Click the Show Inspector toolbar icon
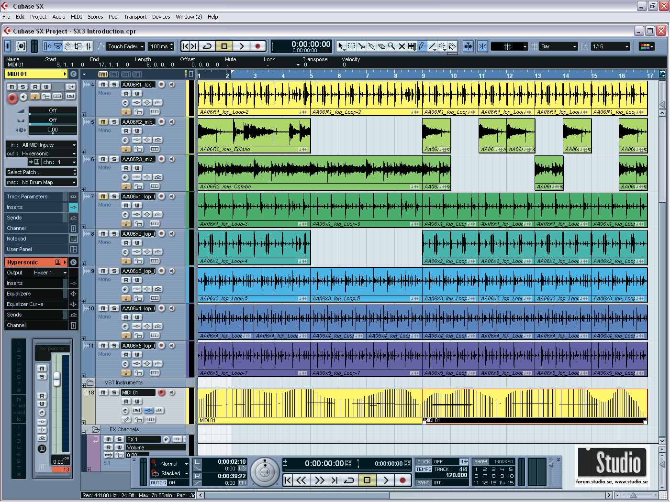 48,46
